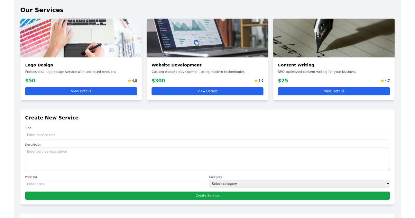Click the star icon on the Content Writing card

pyautogui.click(x=381, y=80)
